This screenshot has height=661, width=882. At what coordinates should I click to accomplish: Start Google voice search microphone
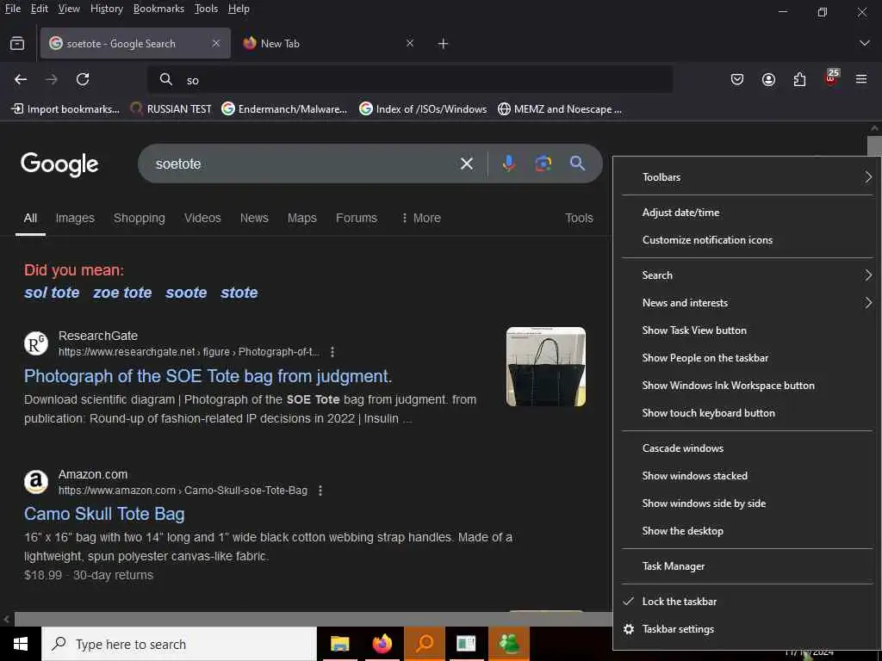pyautogui.click(x=508, y=164)
